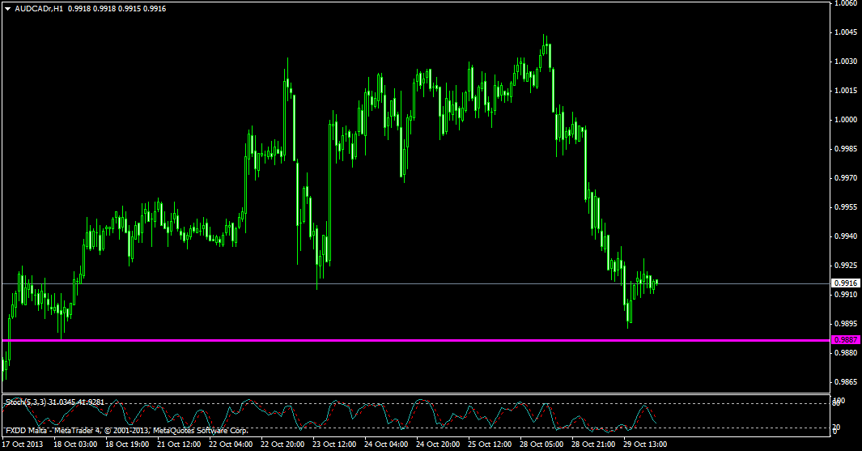This screenshot has width=862, height=451.
Task: Click the 17 Oct 2013 date label
Action: 23,445
